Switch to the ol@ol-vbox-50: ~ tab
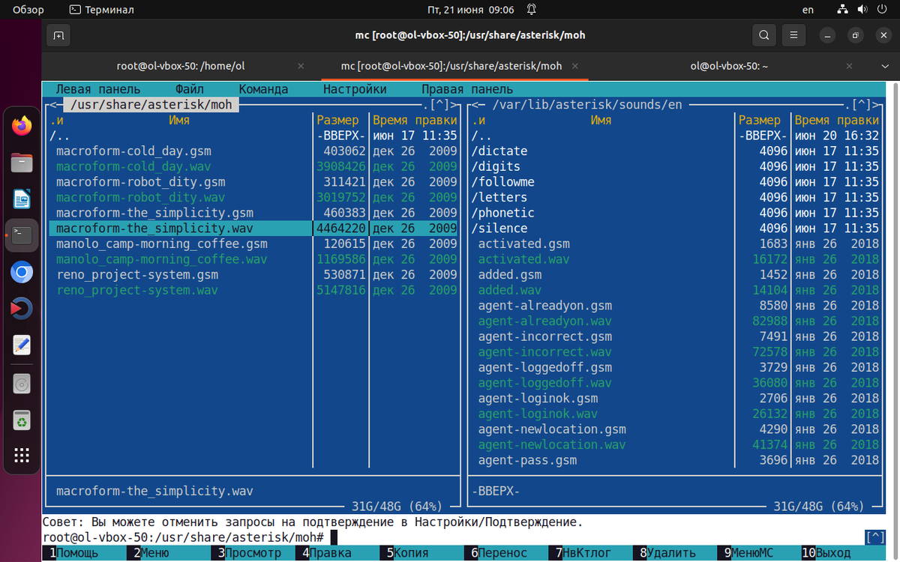This screenshot has height=562, width=900. pos(730,66)
